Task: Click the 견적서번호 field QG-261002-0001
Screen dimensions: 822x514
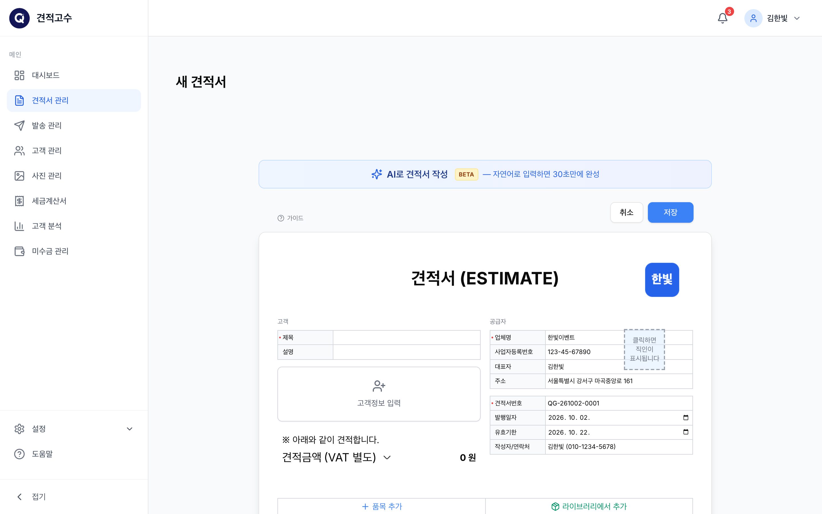Action: [618, 403]
